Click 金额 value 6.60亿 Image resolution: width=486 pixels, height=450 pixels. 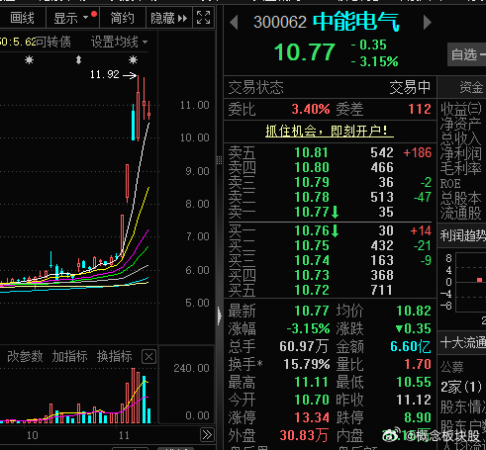click(x=411, y=346)
